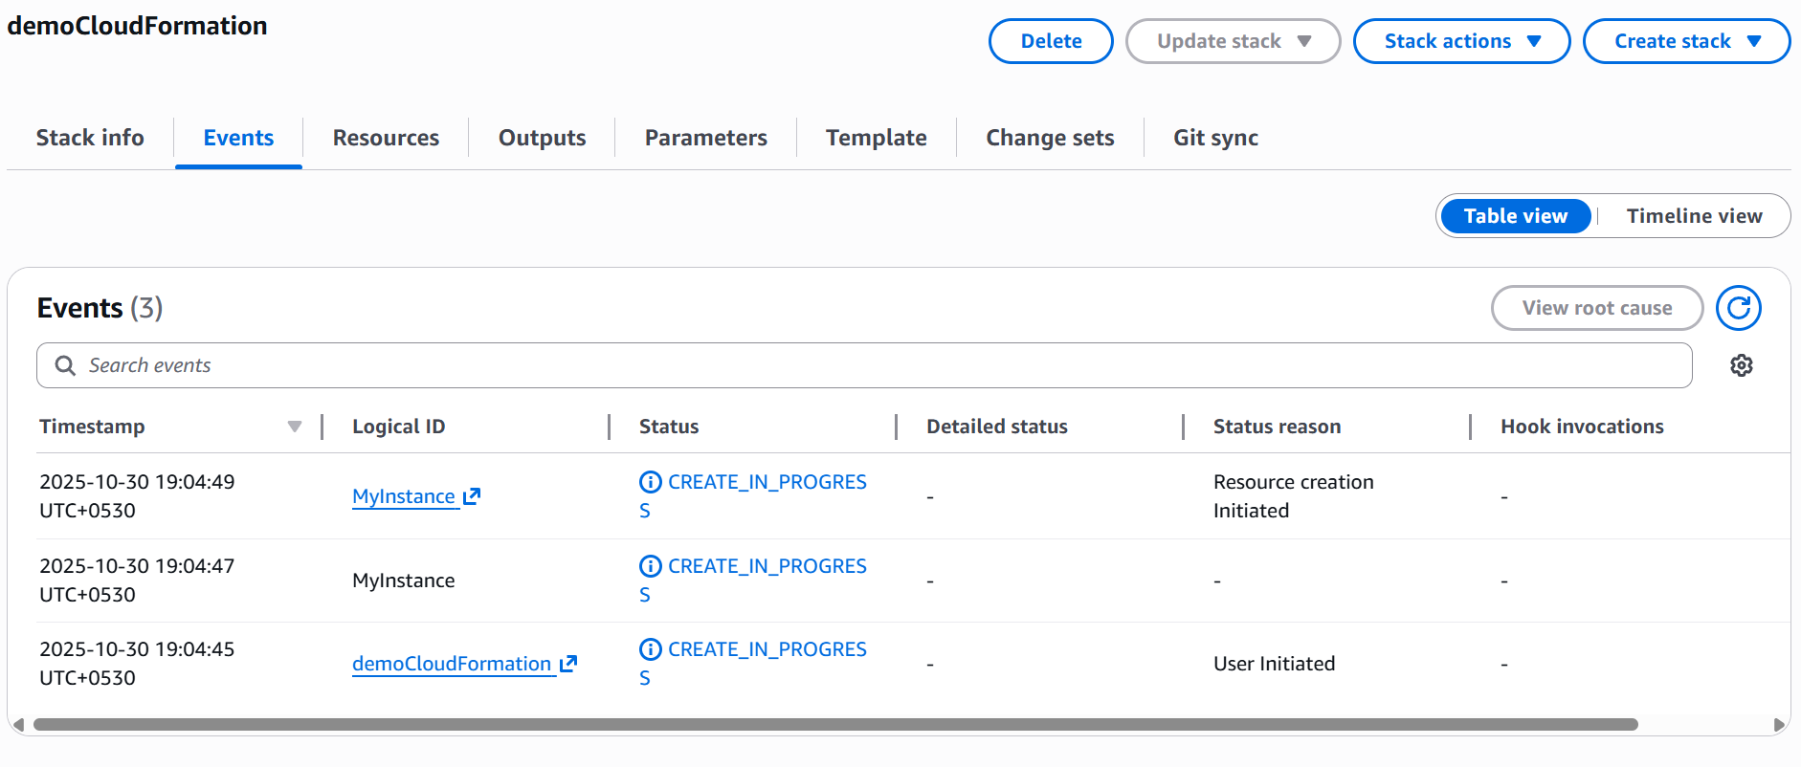Expand the Stack actions dropdown
The width and height of the screenshot is (1801, 767).
coord(1461,41)
